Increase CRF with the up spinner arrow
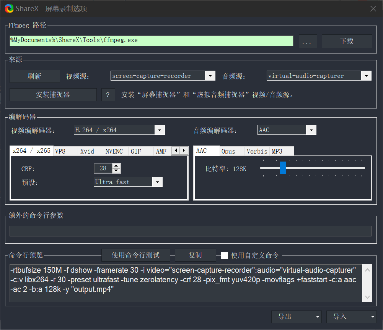The width and height of the screenshot is (383, 330). (116, 166)
